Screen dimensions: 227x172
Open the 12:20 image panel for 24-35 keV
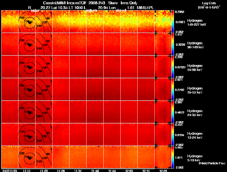[x=163, y=112]
